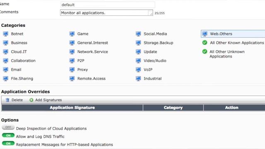Click the monitor icon beside Business

click(5, 43)
